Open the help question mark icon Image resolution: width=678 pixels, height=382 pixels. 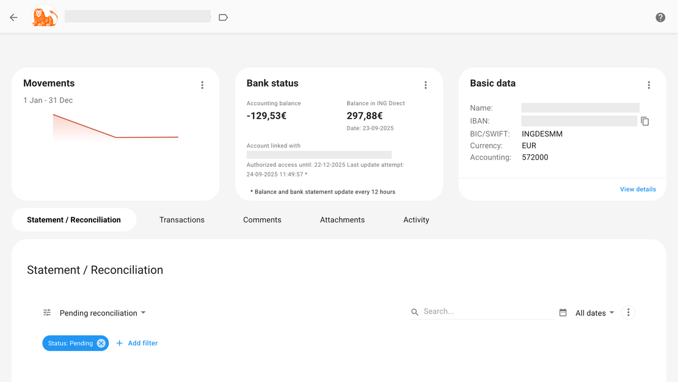point(660,18)
